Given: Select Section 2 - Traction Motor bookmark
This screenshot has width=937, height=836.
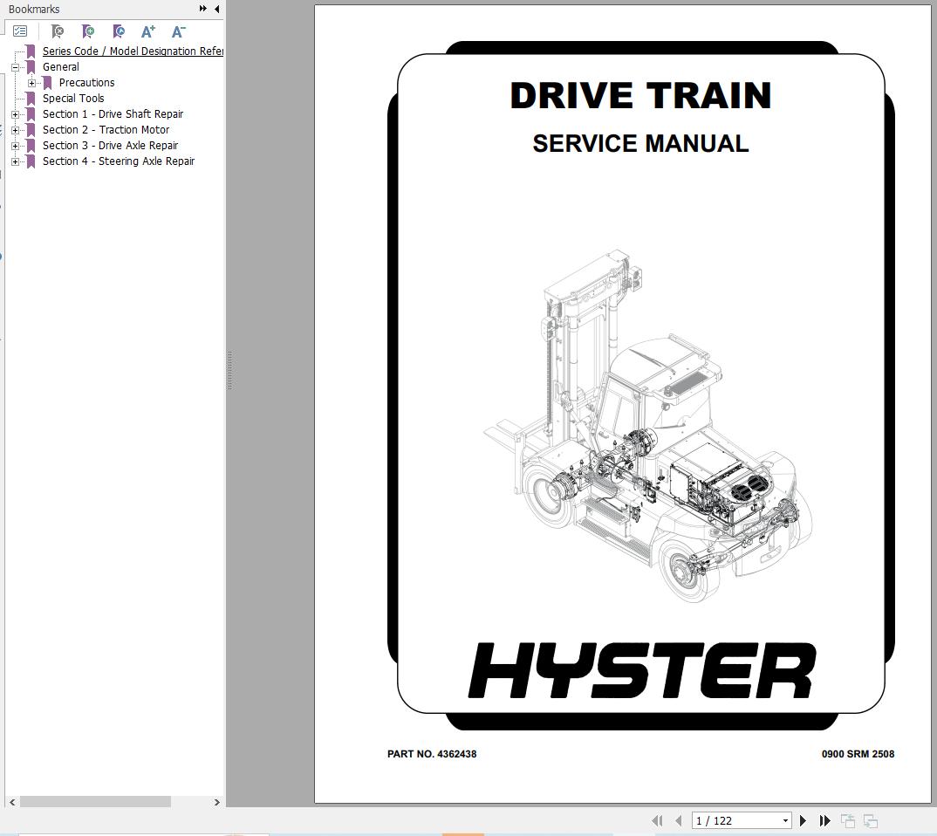Looking at the screenshot, I should [x=106, y=130].
